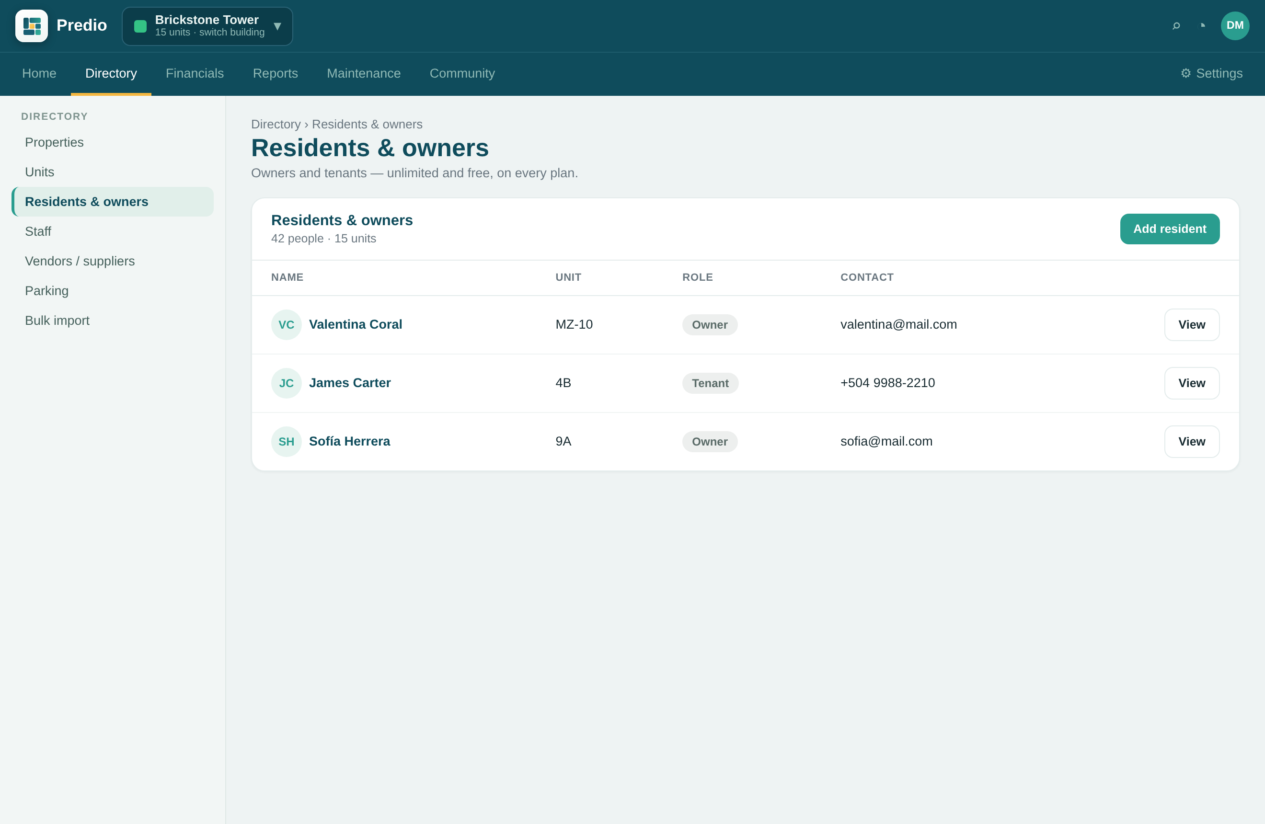This screenshot has height=824, width=1265.
Task: Click the Settings gear icon
Action: pyautogui.click(x=1186, y=73)
